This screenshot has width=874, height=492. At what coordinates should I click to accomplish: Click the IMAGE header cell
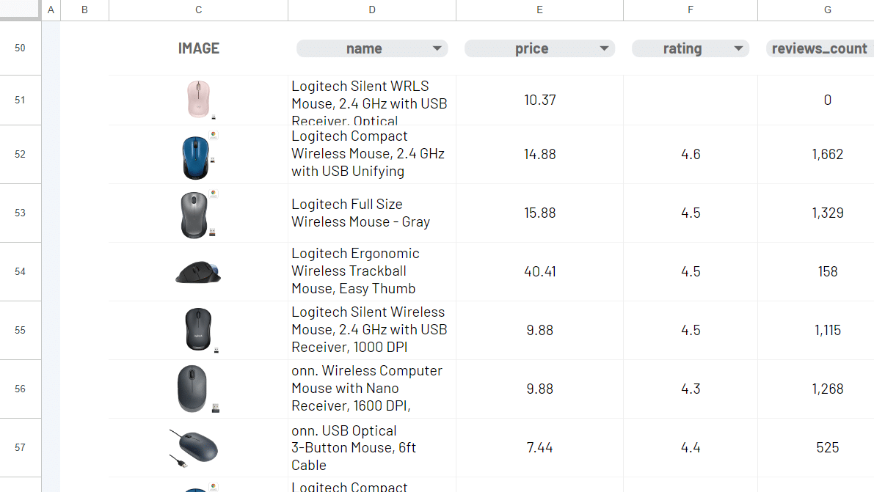pos(198,48)
